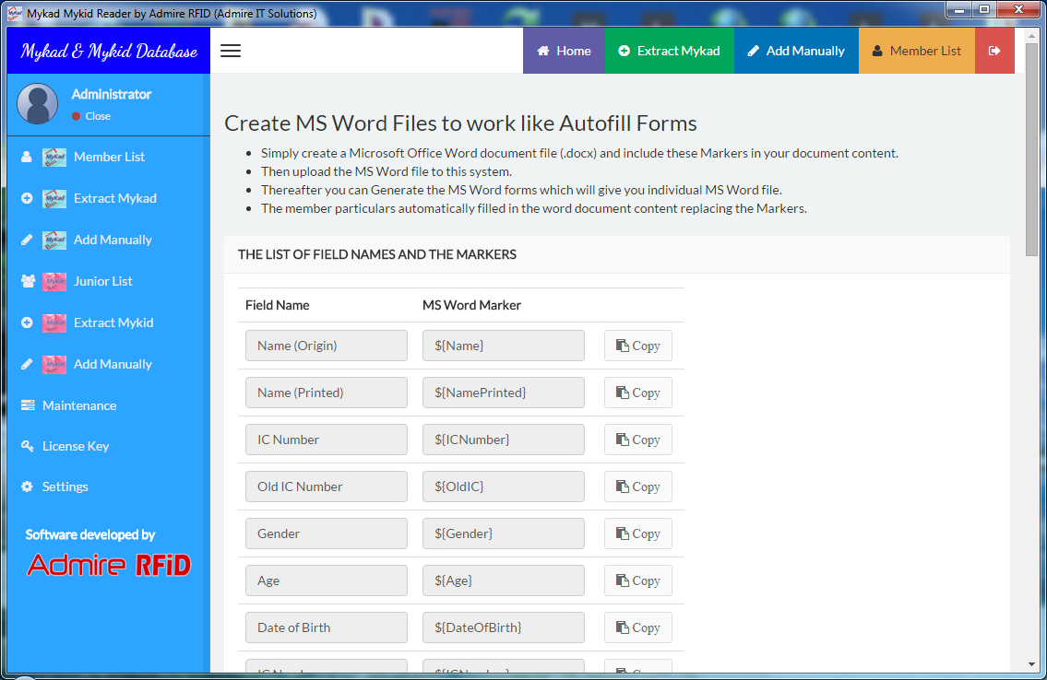1047x680 pixels.
Task: Click the key icon beside License Key
Action: point(27,446)
